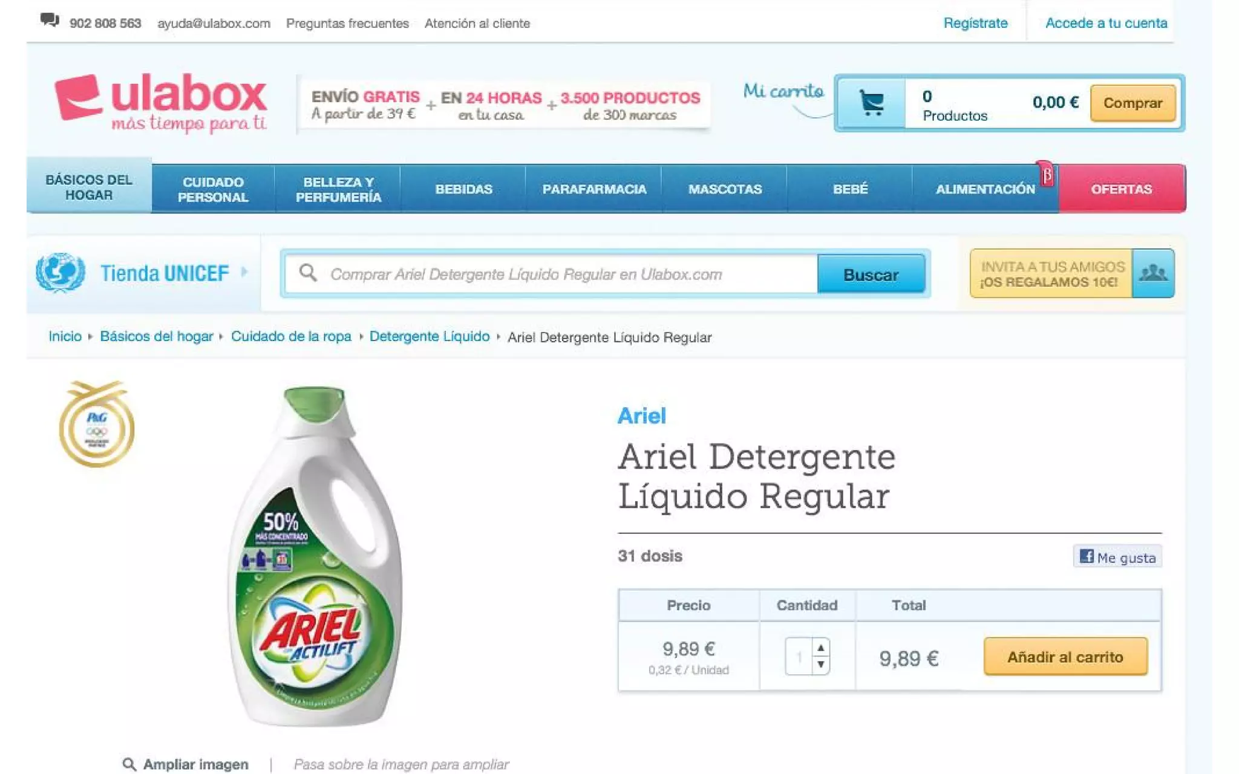This screenshot has width=1239, height=774.
Task: Click the Ulabox logo
Action: (x=161, y=103)
